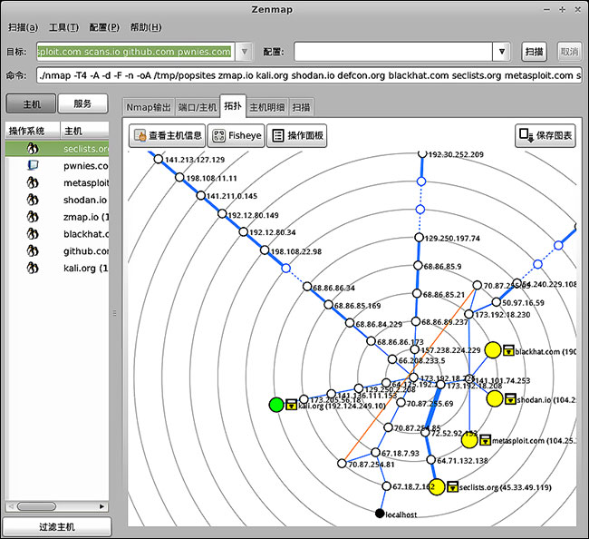The image size is (589, 539).
Task: Click the View Host Info (查看主机信息) button
Action: point(167,135)
